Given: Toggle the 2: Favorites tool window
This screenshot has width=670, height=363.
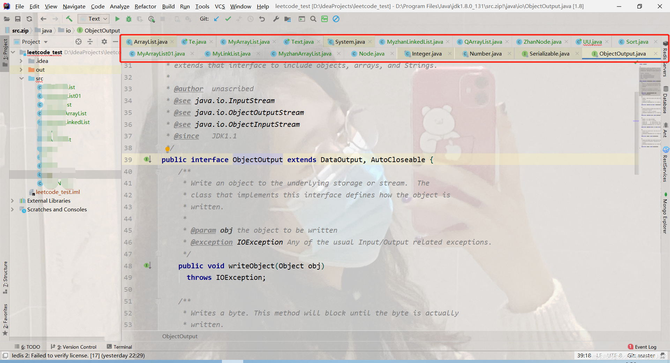Looking at the screenshot, I should 5,320.
